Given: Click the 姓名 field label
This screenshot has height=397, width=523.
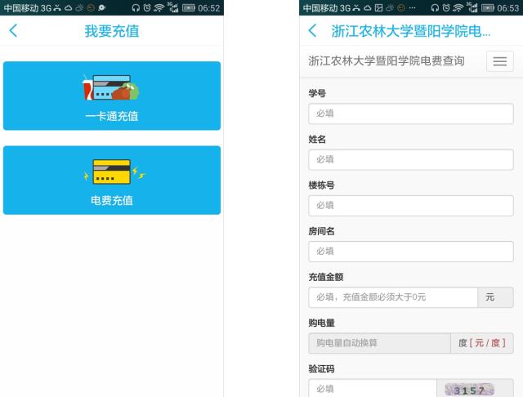Looking at the screenshot, I should click(x=317, y=140).
